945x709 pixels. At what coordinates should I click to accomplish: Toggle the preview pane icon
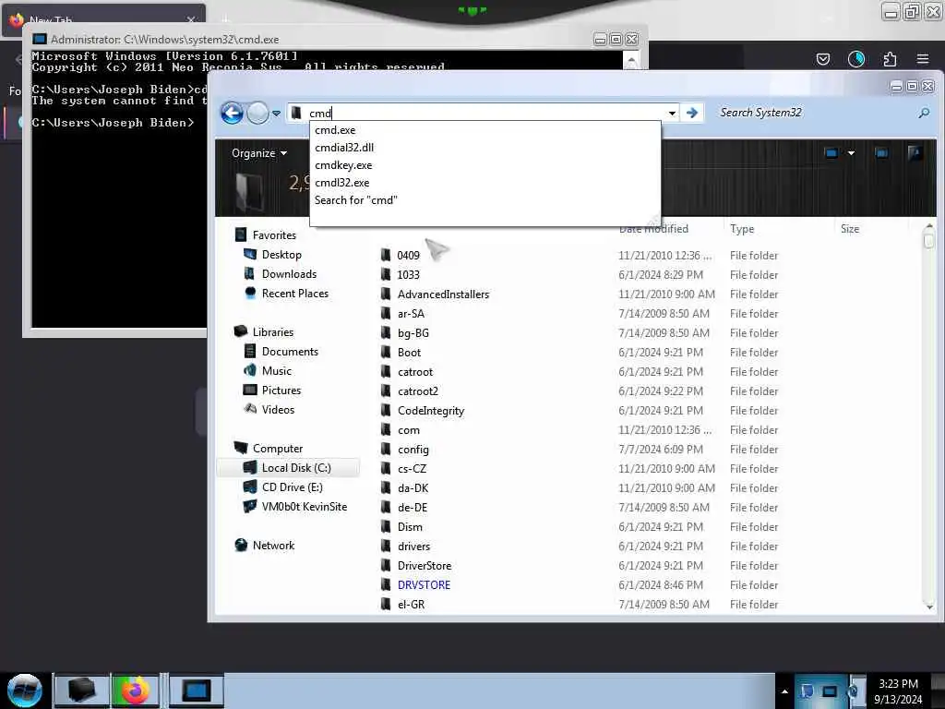coord(881,153)
